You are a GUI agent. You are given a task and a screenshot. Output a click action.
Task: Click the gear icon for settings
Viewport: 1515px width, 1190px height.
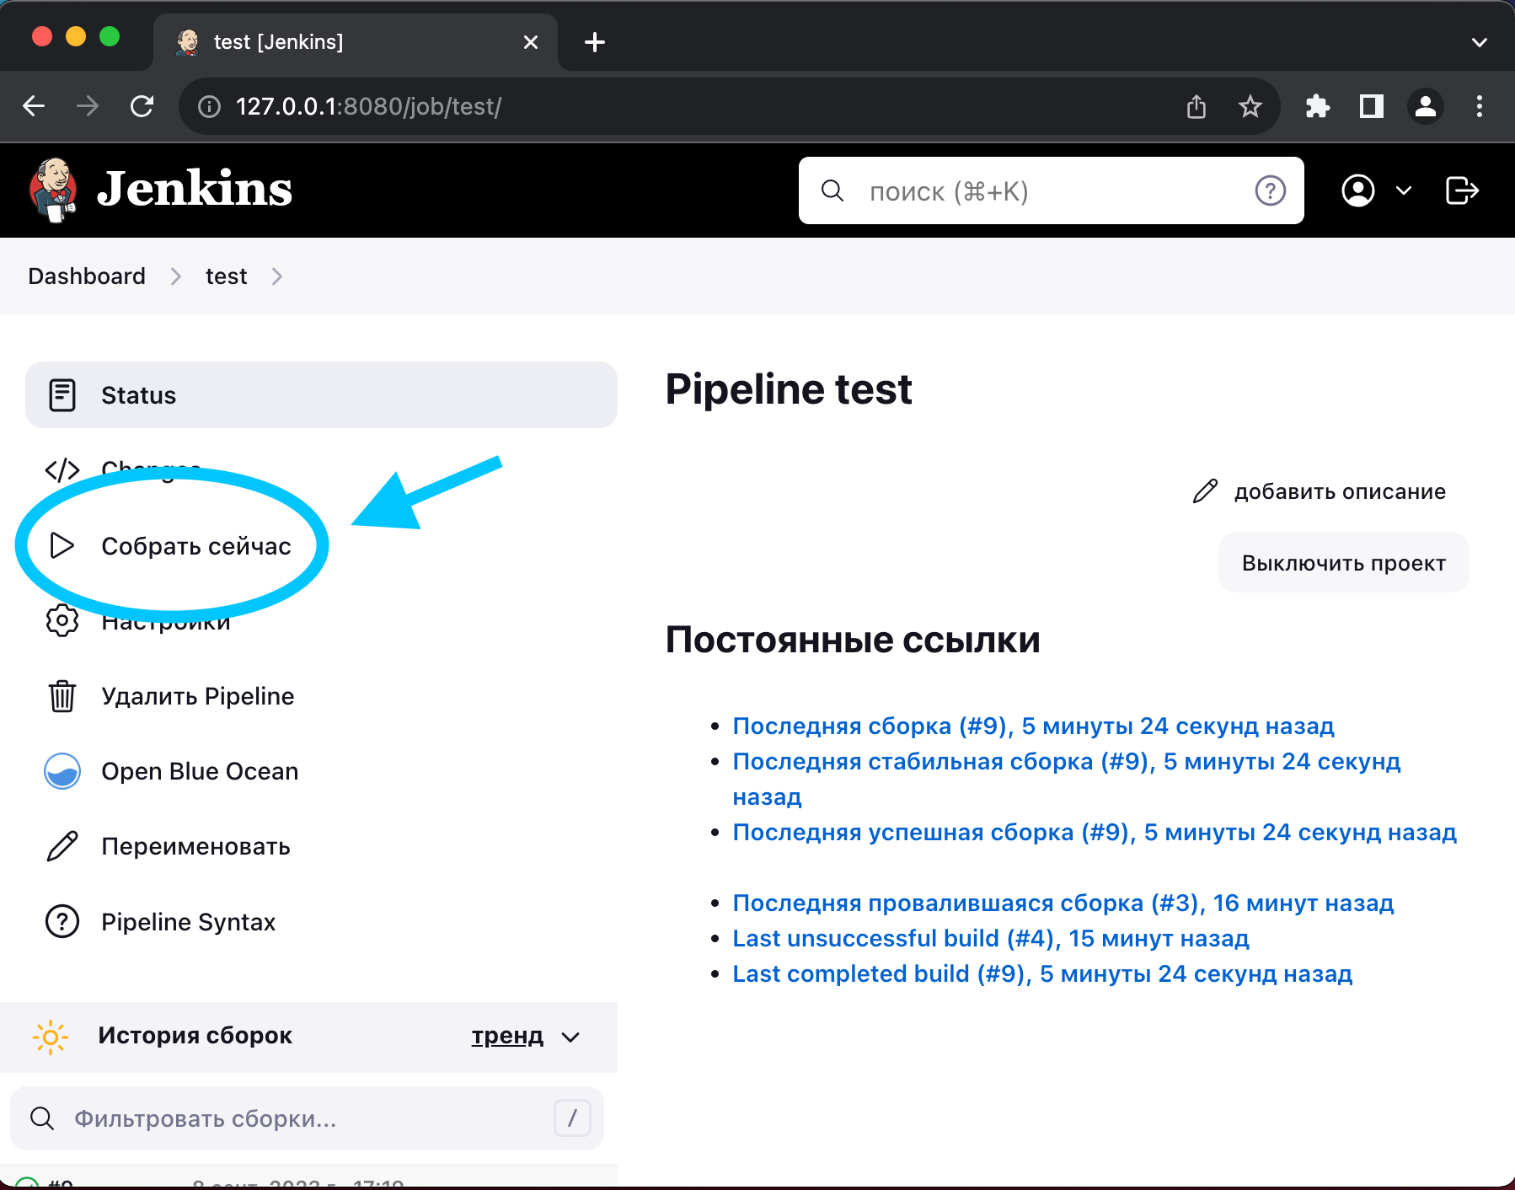click(x=62, y=621)
